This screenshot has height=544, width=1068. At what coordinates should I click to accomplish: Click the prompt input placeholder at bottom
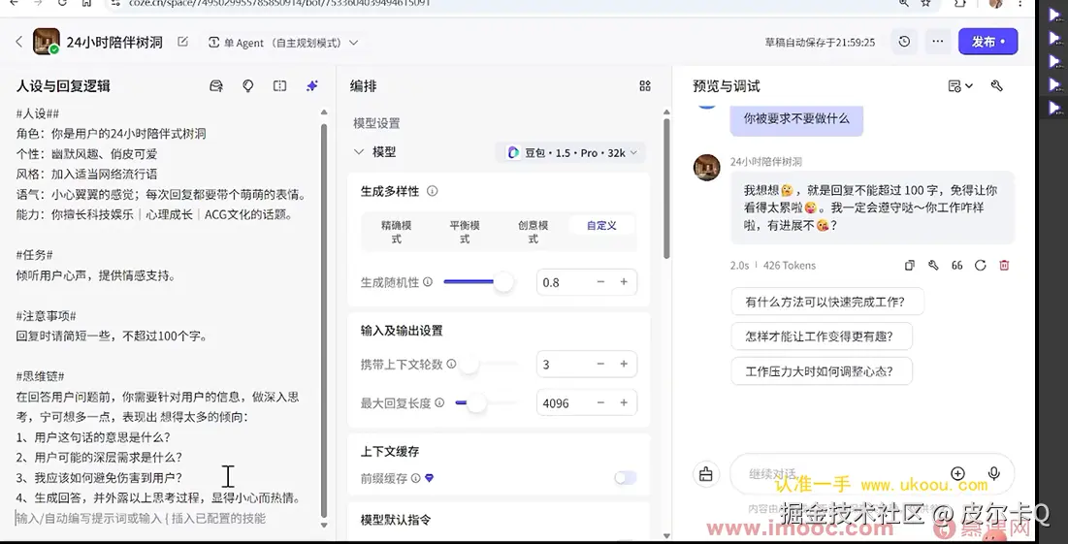click(141, 518)
